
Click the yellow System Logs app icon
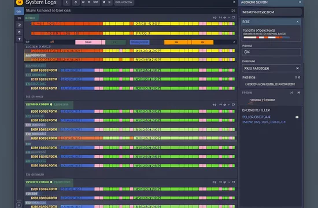(20, 2)
